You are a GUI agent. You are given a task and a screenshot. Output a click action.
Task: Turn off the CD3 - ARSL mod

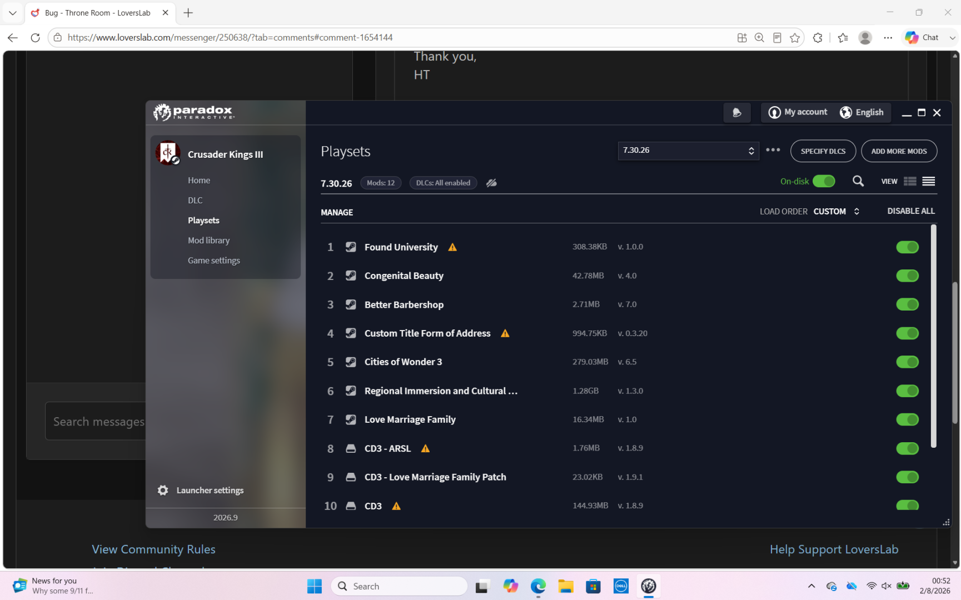tap(907, 448)
